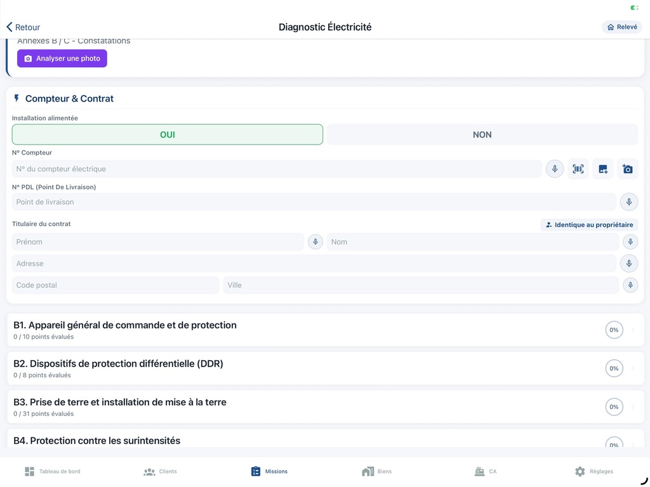Tap the barcode scanner icon for N° Compteur
The height and width of the screenshot is (487, 650).
coord(578,169)
